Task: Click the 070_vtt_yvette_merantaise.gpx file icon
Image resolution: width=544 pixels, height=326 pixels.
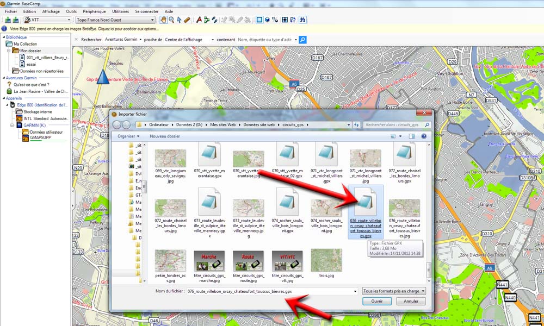Action: pyautogui.click(x=209, y=154)
